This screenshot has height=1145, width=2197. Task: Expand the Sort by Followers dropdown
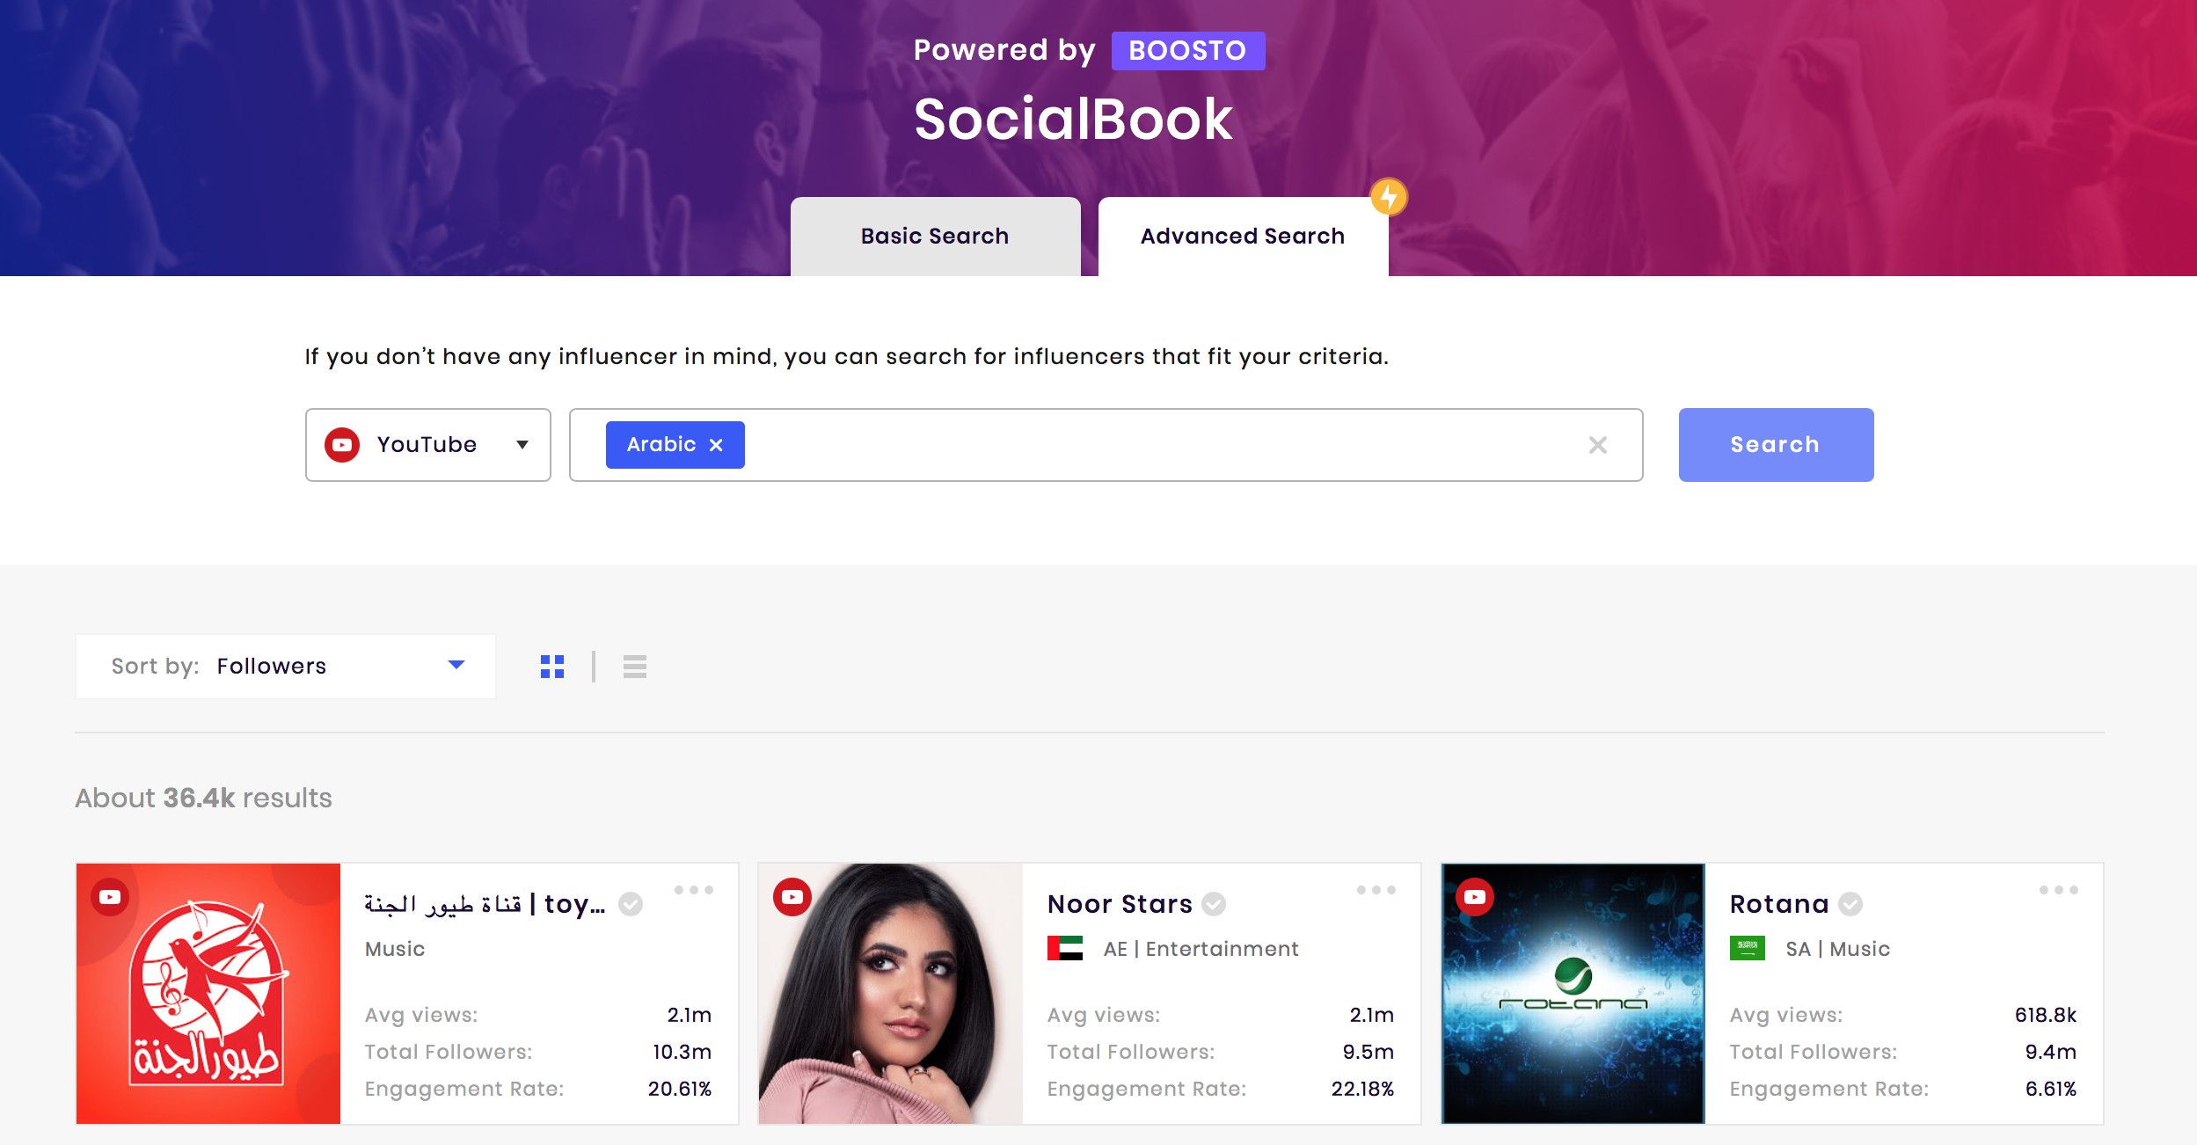[x=286, y=667]
